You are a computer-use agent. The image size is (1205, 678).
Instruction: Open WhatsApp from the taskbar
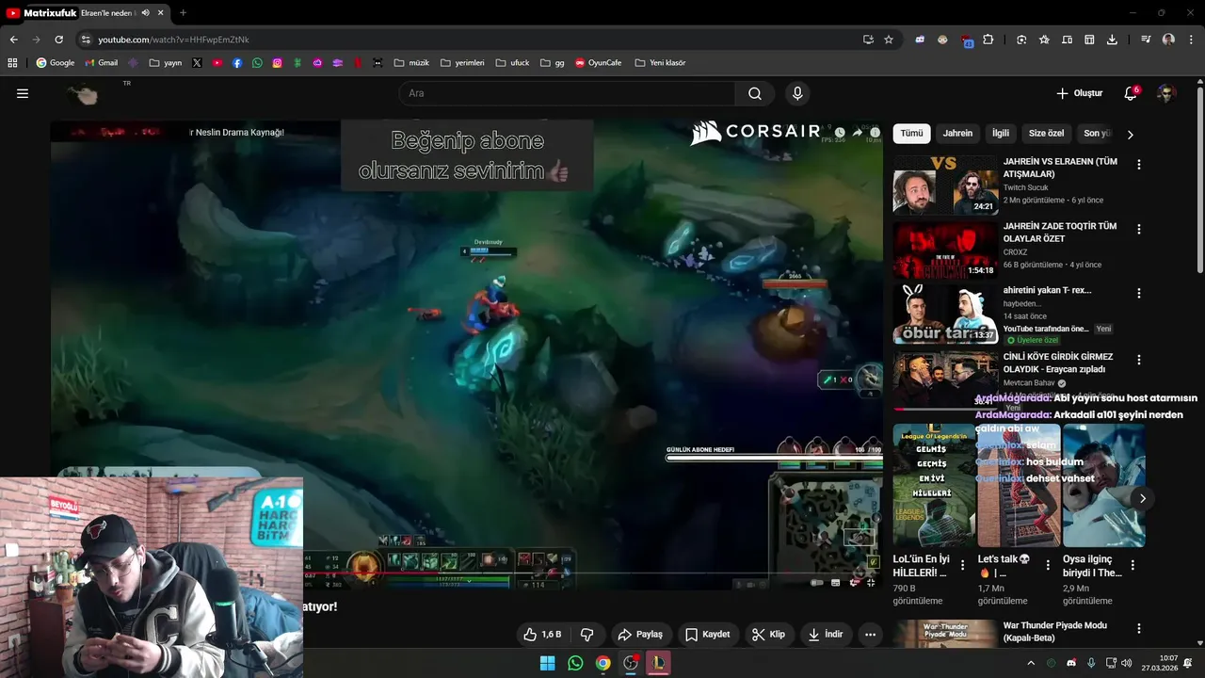[575, 663]
